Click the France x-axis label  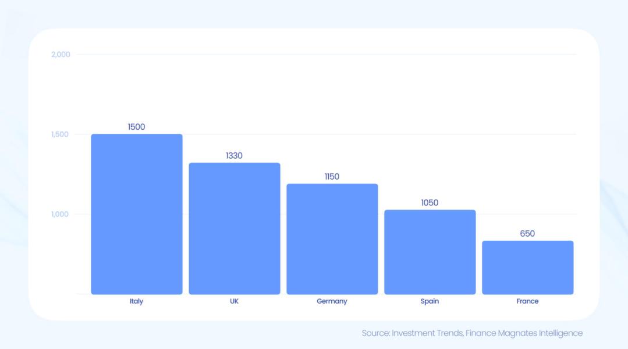coord(528,301)
